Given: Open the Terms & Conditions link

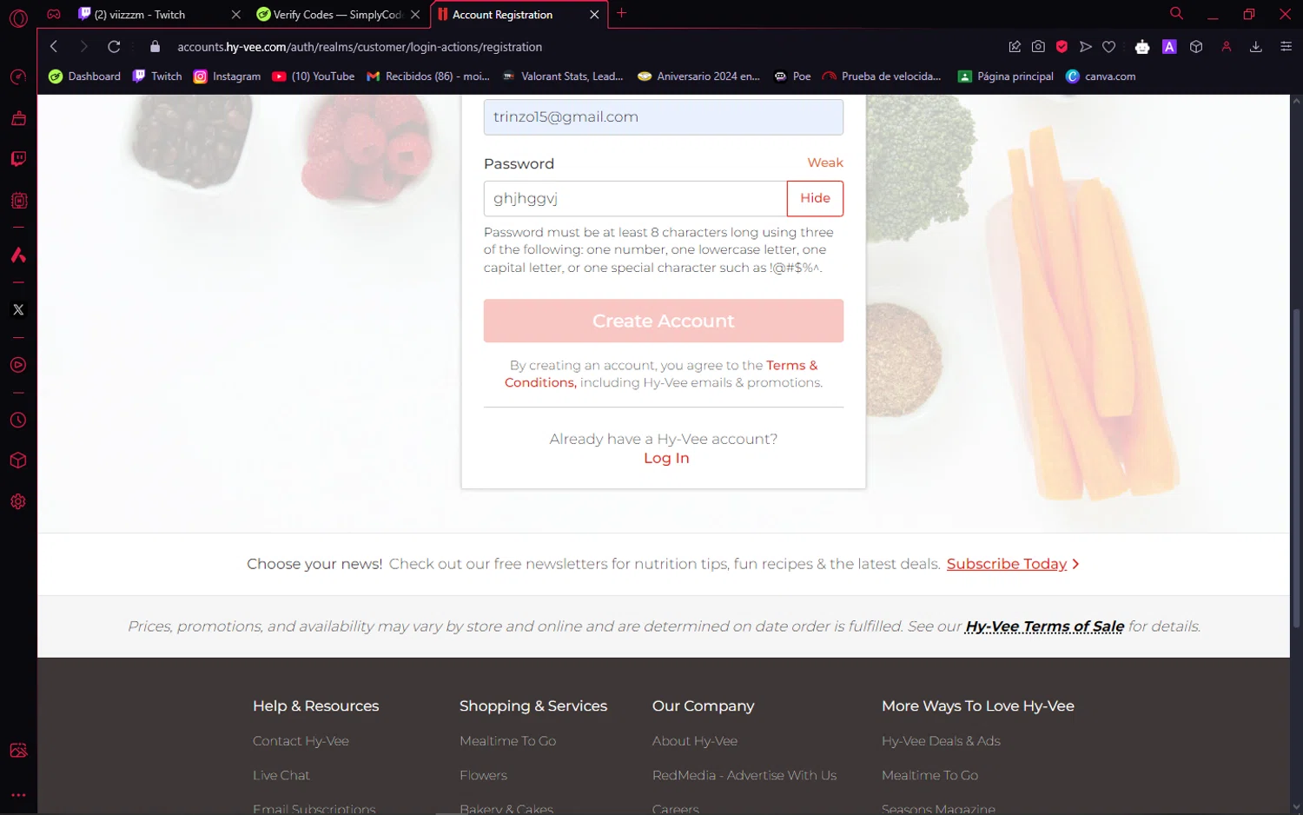Looking at the screenshot, I should [661, 374].
